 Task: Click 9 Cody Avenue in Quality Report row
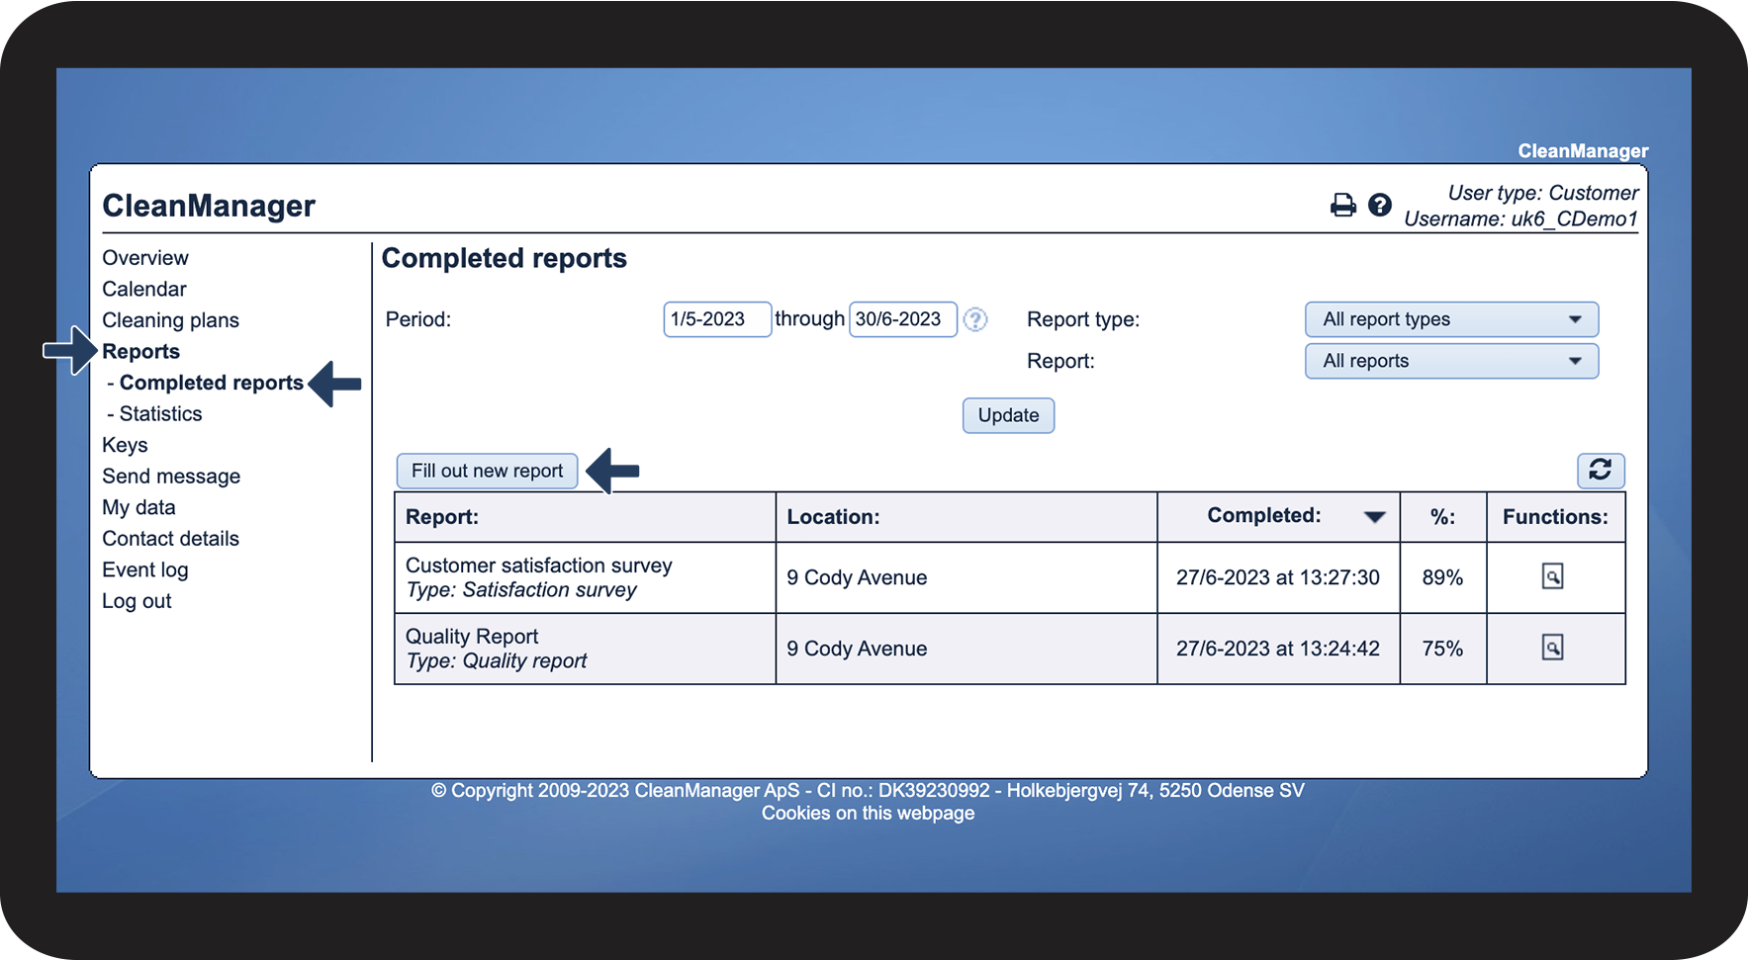pos(857,649)
